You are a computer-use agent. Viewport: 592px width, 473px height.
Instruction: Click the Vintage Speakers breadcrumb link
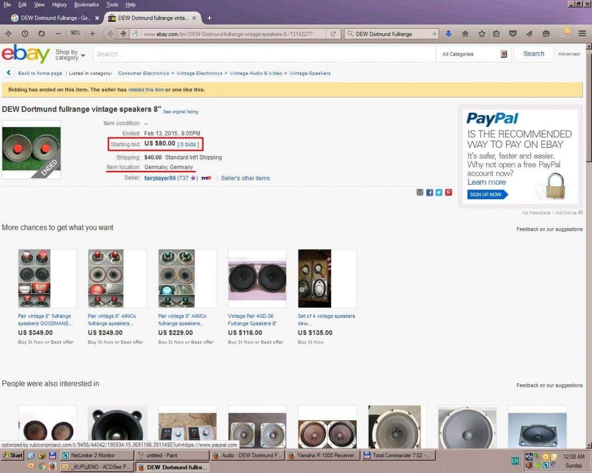point(310,73)
